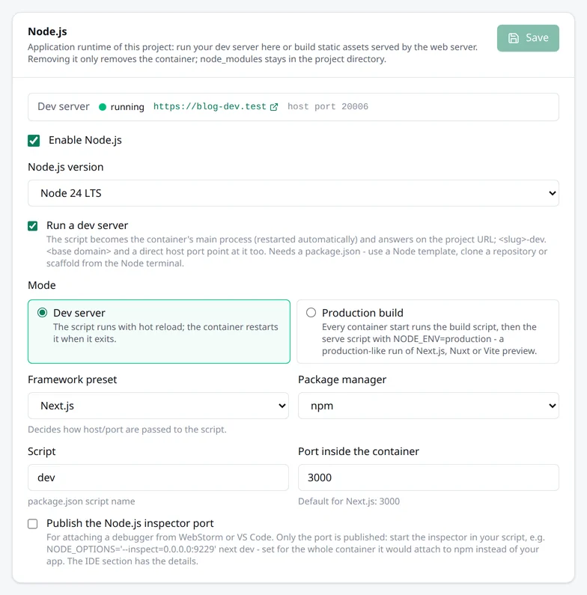Click the Dev server mode card description
The width and height of the screenshot is (587, 595).
(165, 333)
